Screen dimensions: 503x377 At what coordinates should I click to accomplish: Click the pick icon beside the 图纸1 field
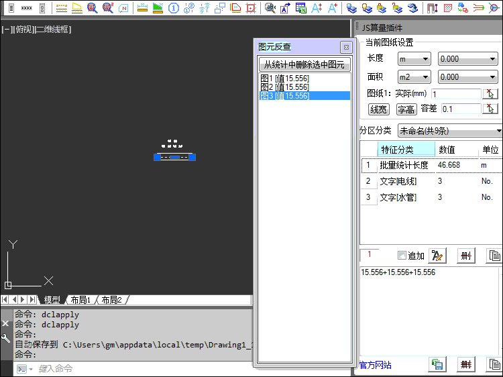pos(490,94)
